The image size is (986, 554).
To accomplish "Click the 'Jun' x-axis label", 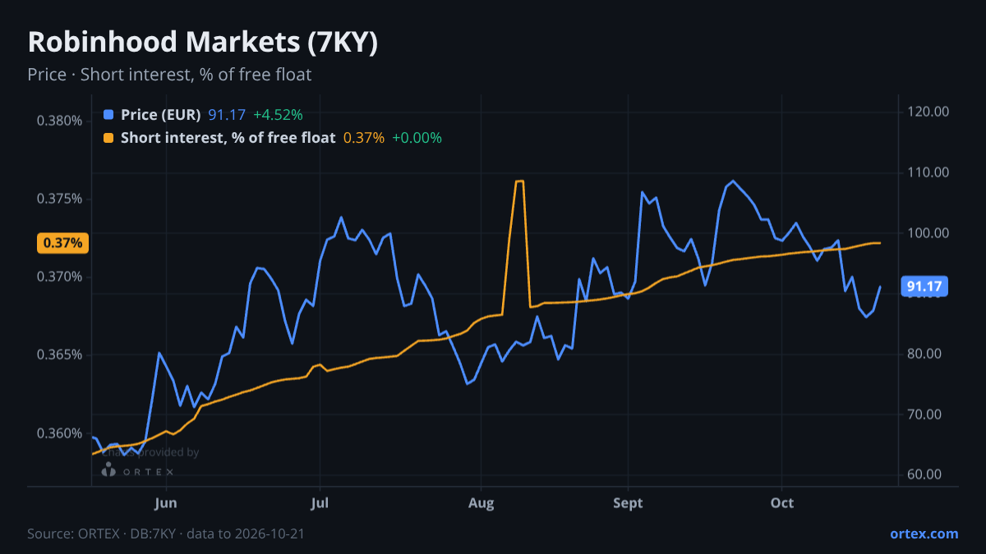I will click(166, 502).
